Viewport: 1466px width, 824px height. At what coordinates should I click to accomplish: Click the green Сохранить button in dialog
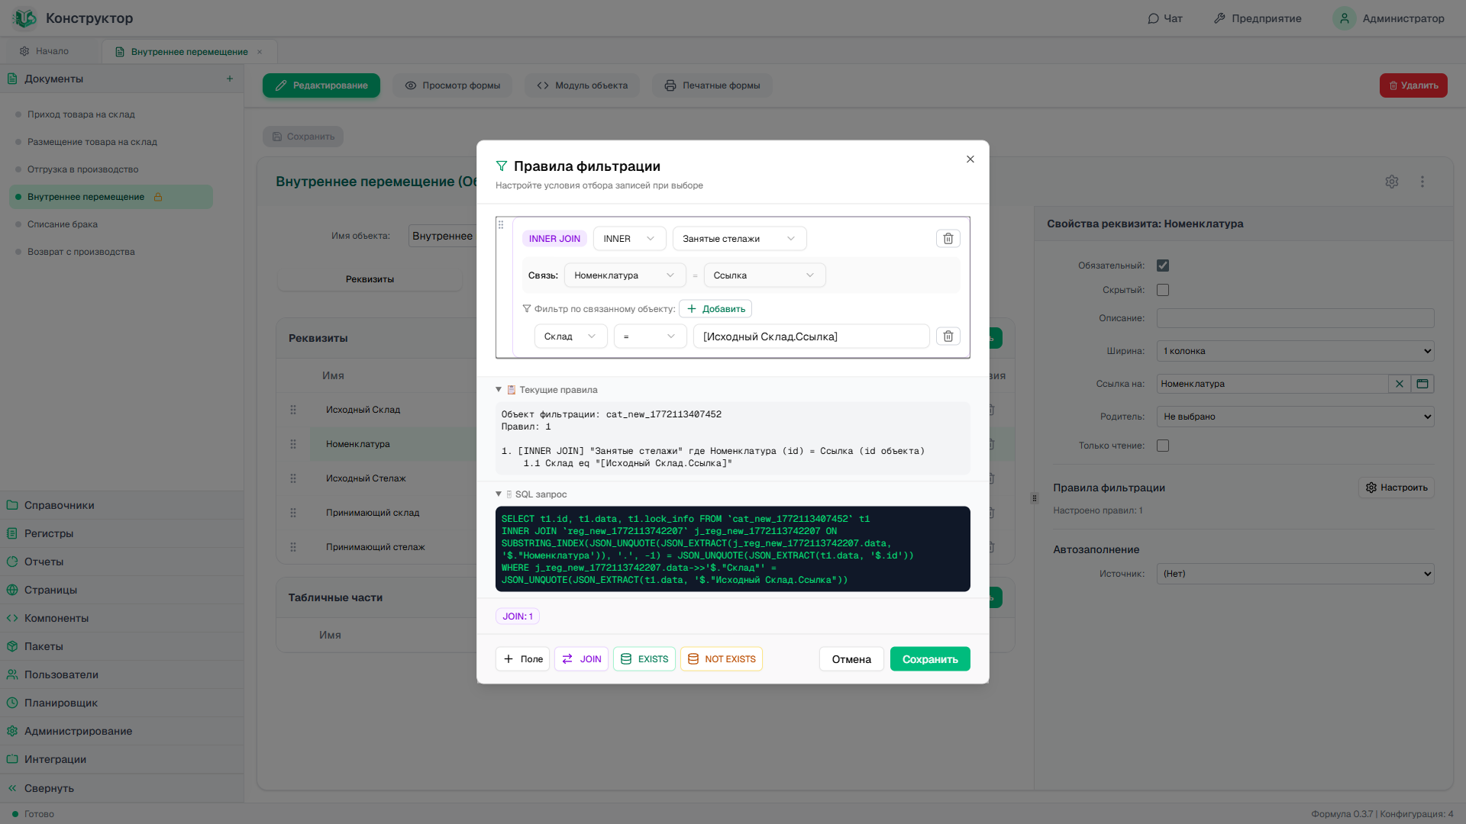[929, 659]
